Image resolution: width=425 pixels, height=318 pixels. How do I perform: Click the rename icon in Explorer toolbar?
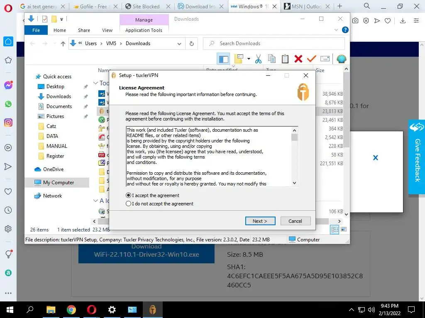pos(325,59)
